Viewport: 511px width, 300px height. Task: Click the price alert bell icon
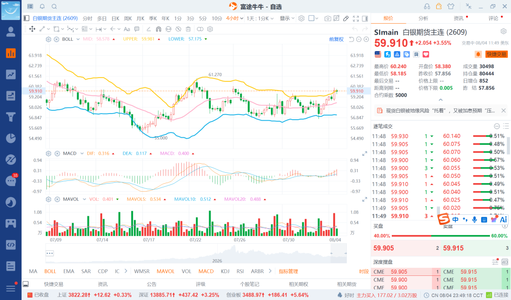[478, 54]
